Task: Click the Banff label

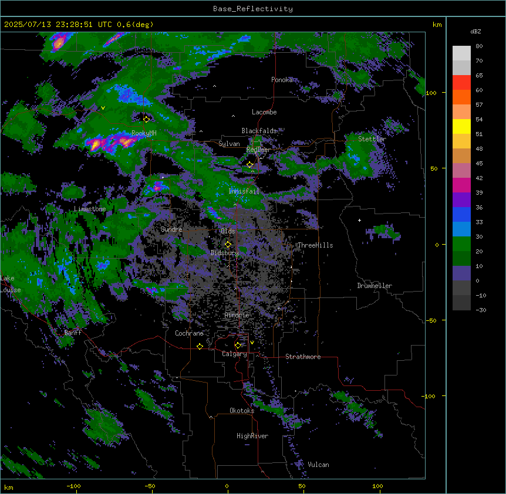Action: [x=73, y=333]
